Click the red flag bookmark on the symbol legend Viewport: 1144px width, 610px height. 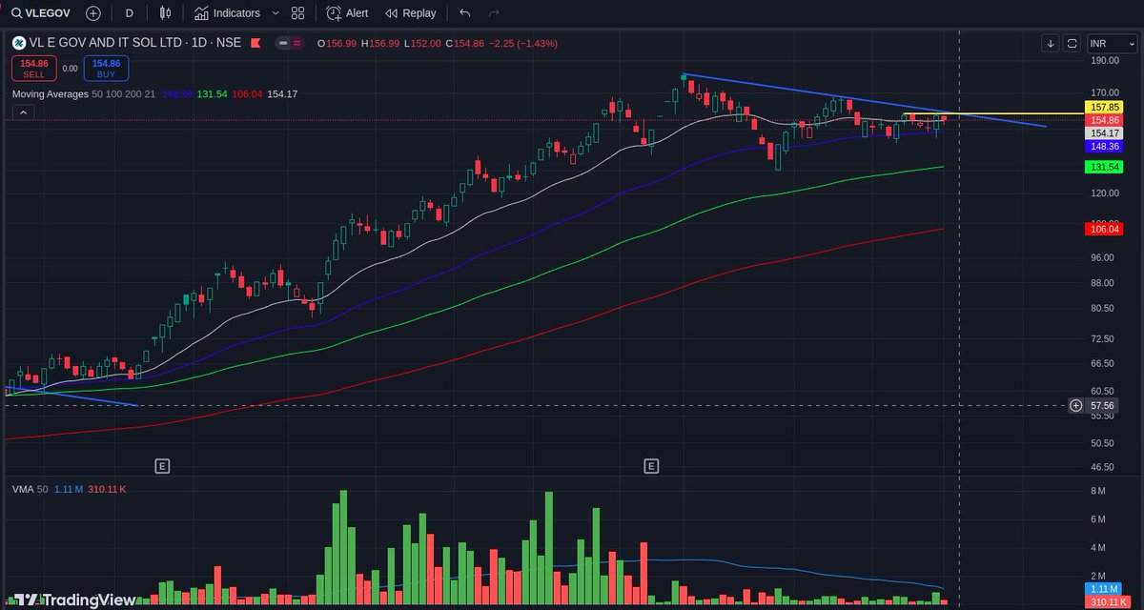tap(254, 43)
